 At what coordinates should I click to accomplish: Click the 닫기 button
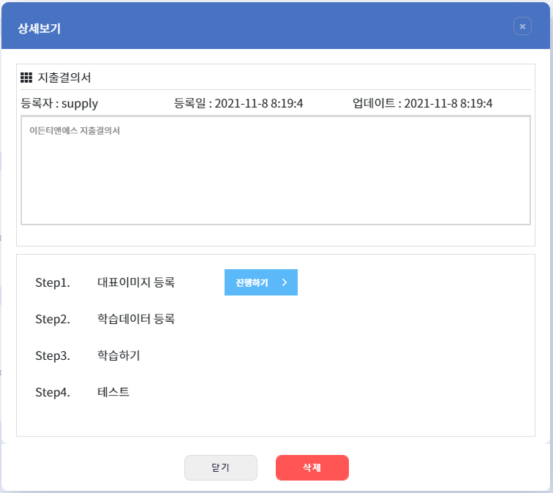pos(221,467)
